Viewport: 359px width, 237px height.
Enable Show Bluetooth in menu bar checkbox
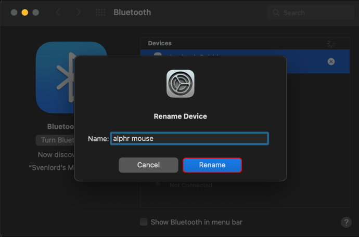144,222
